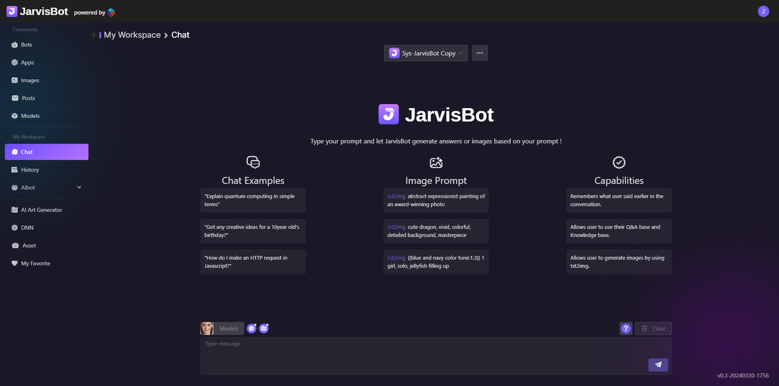Screen dimensions: 779x386
Task: Click the purple knowledge base icon beside Models
Action: (264, 328)
